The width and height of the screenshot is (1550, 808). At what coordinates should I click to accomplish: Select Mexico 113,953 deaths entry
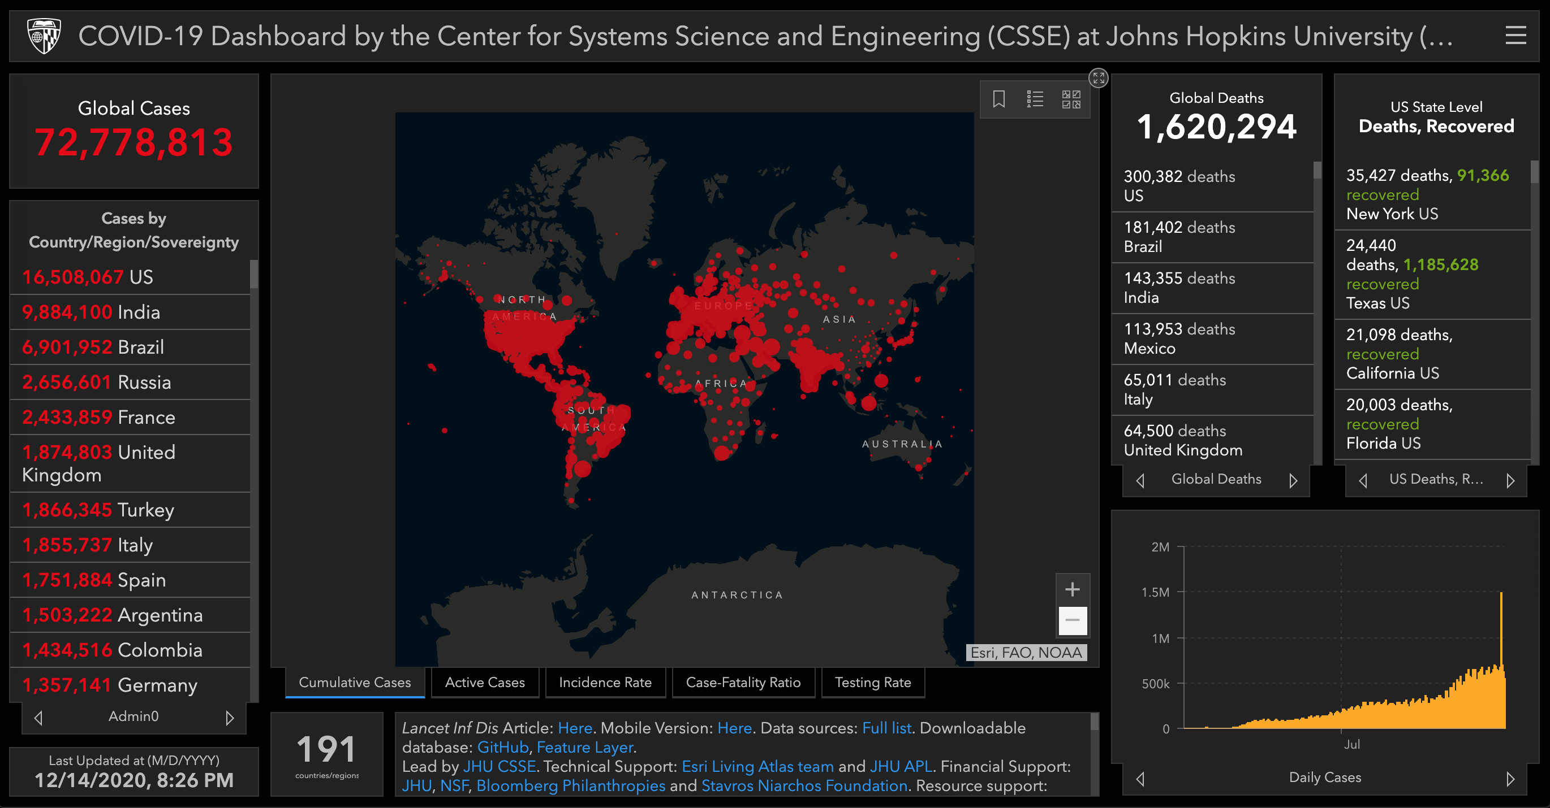click(1212, 338)
